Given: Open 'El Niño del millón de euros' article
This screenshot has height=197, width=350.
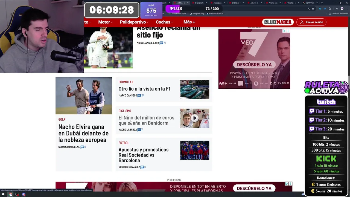Looking at the screenshot, I should 146,120.
